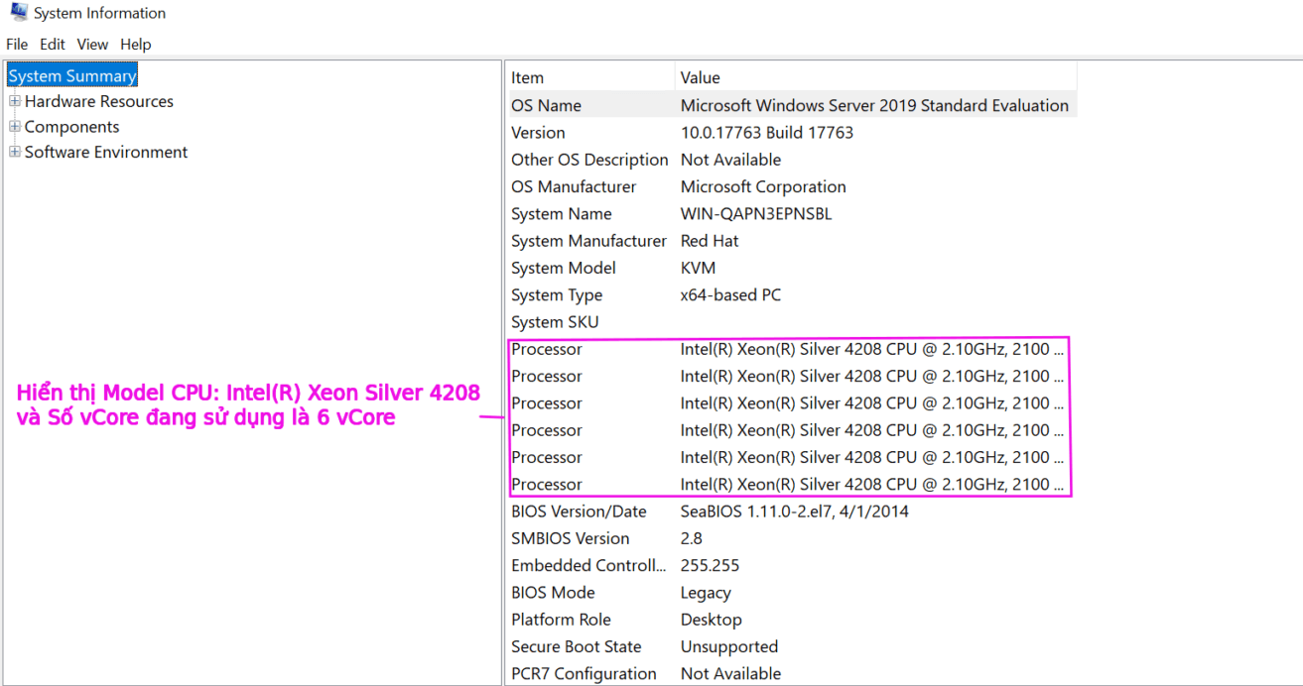Select the Software Environment tree node
1303x686 pixels.
pos(106,152)
